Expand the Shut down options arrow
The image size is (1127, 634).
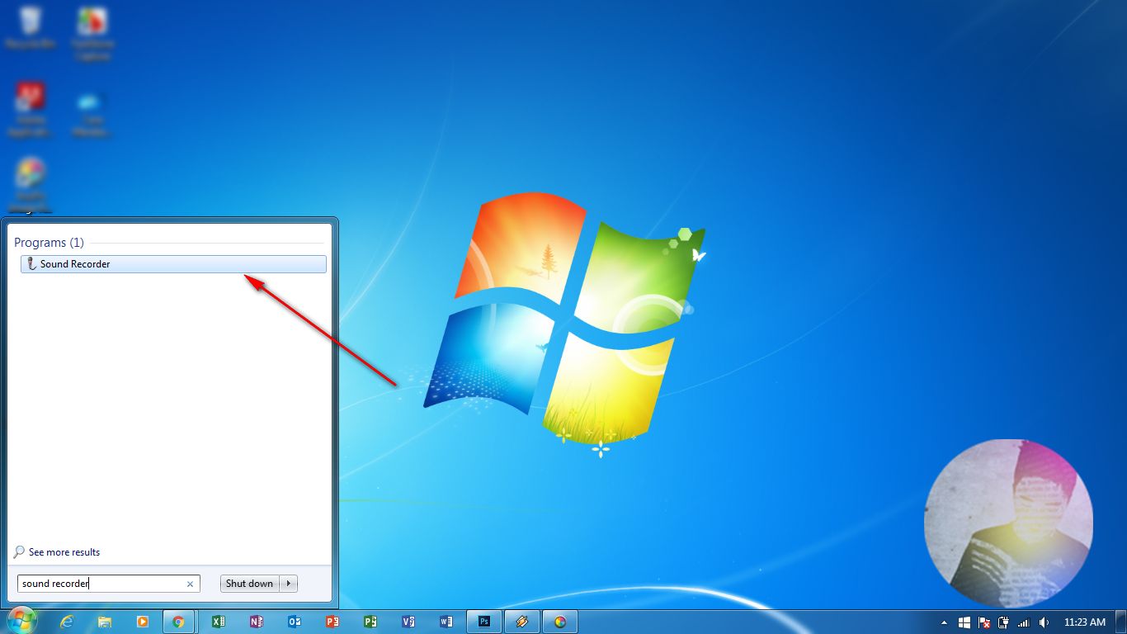pyautogui.click(x=289, y=584)
